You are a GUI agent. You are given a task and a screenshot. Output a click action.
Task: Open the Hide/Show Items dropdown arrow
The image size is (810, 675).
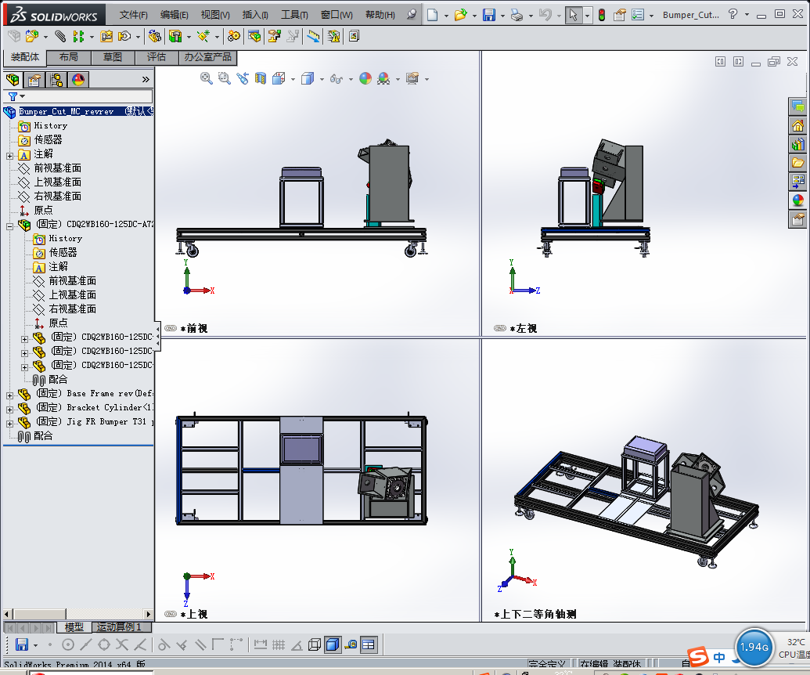click(x=351, y=80)
